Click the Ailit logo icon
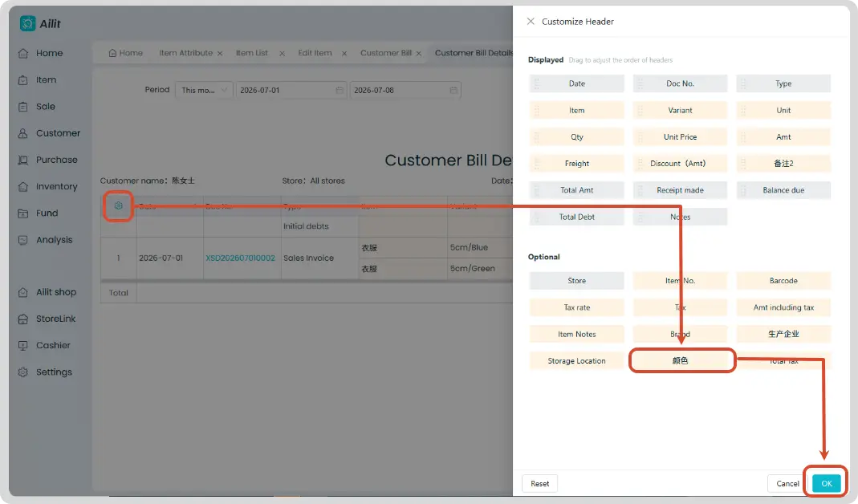Screen dimensions: 858x504 click(27, 23)
